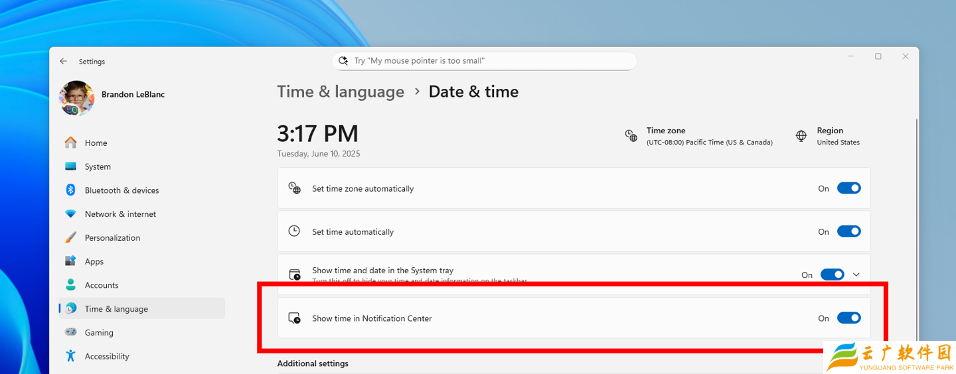
Task: Close the Settings window
Action: (905, 57)
